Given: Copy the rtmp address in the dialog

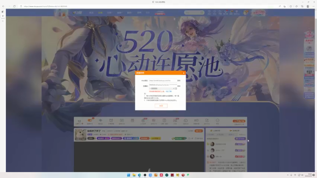Looking at the screenshot, I should coord(179,81).
